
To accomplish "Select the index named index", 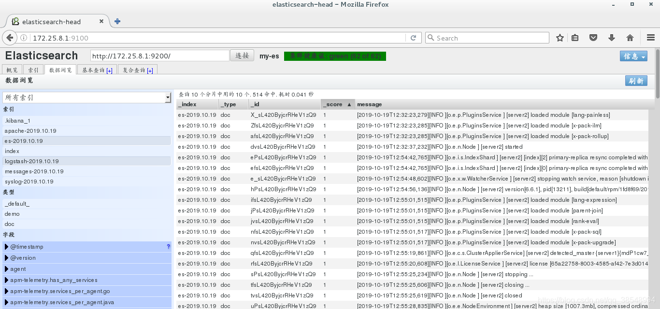I will click(x=87, y=151).
